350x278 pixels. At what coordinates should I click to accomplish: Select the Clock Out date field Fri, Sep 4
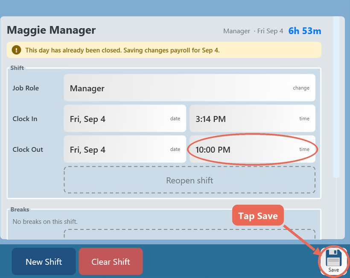point(125,149)
